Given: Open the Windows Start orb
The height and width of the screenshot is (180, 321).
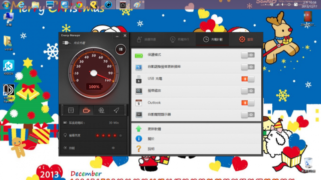Looking at the screenshot, I should click(6, 4).
